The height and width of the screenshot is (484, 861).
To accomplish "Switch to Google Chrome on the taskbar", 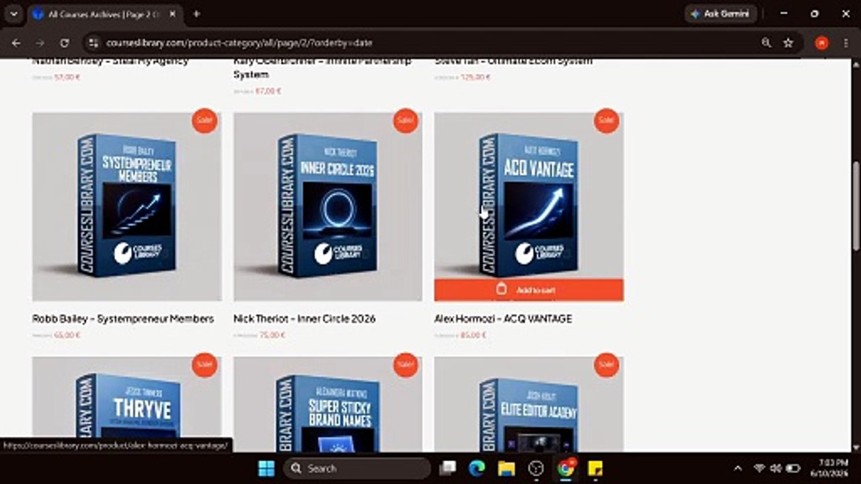I will [566, 469].
